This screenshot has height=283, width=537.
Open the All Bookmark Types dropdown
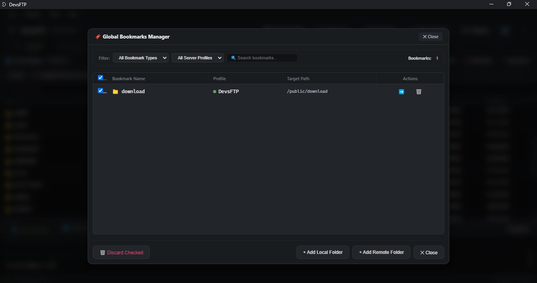141,58
